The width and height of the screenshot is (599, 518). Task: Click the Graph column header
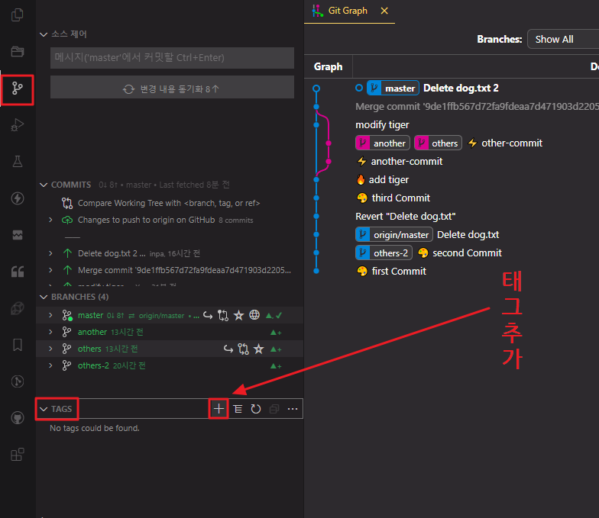point(329,67)
